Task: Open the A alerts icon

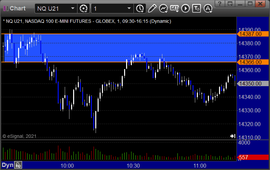Action: click(208, 8)
